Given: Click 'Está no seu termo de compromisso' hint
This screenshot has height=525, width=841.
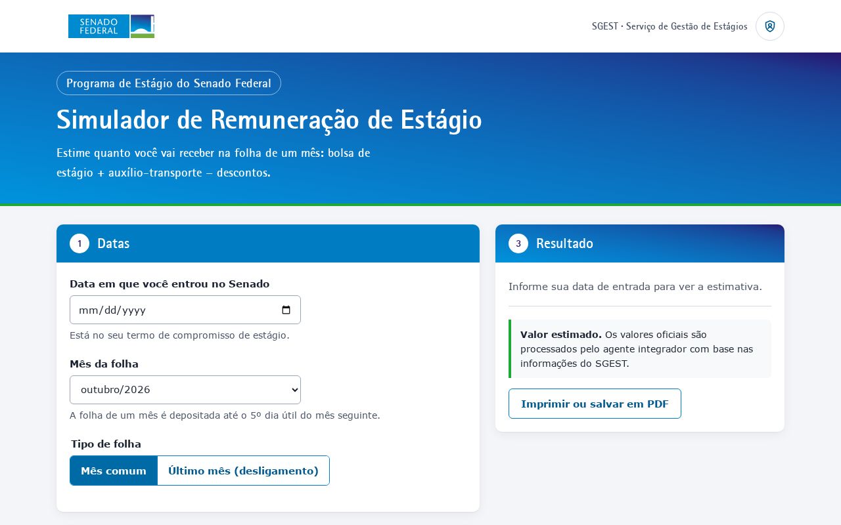Looking at the screenshot, I should [179, 335].
